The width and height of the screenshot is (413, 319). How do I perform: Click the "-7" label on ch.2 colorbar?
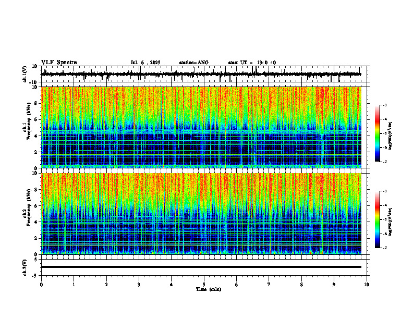(384, 248)
